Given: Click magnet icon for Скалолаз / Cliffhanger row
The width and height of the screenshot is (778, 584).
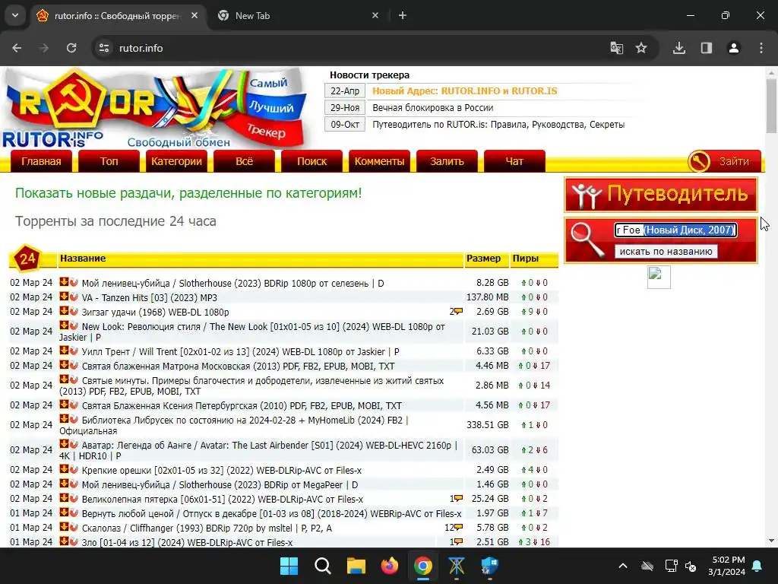Looking at the screenshot, I should click(74, 526).
